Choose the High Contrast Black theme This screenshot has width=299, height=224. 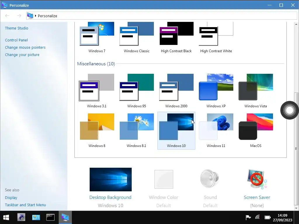tap(176, 34)
